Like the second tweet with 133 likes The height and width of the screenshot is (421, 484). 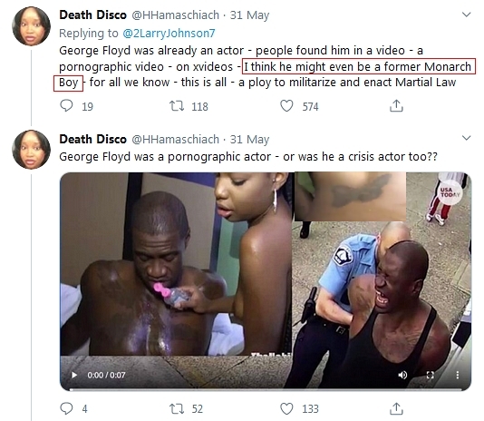tap(286, 408)
